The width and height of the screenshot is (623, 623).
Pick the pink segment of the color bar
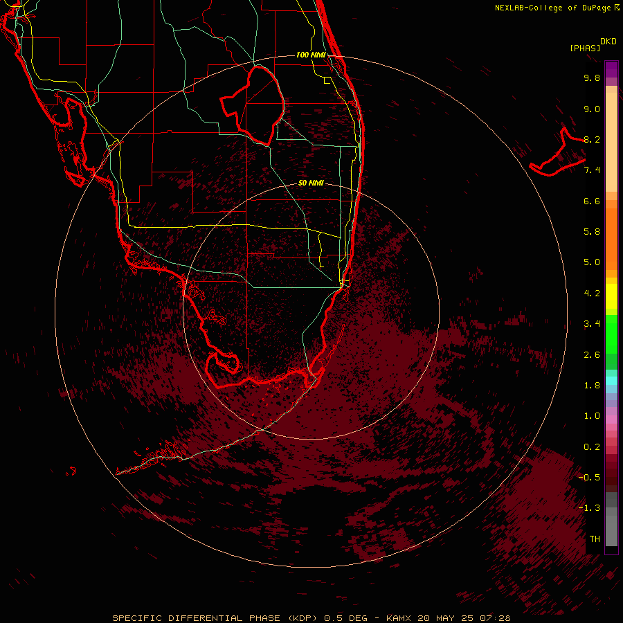611,419
